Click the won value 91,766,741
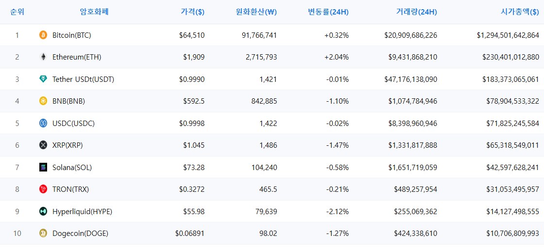Image resolution: width=544 pixels, height=249 pixels. coord(260,35)
